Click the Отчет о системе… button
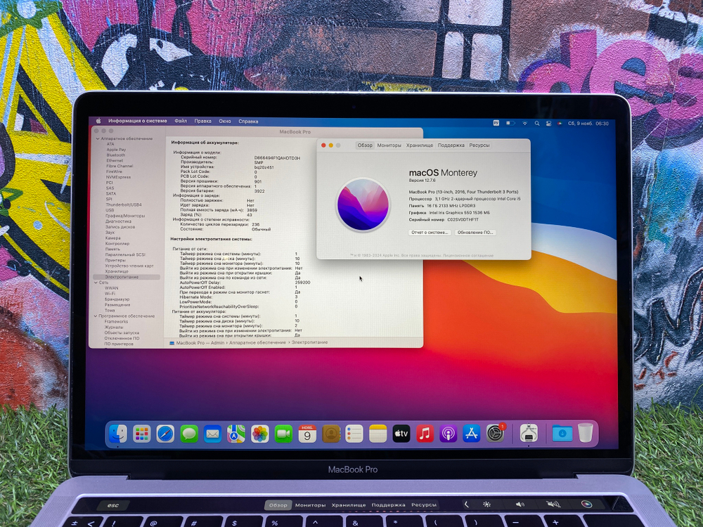The width and height of the screenshot is (703, 527). click(430, 233)
